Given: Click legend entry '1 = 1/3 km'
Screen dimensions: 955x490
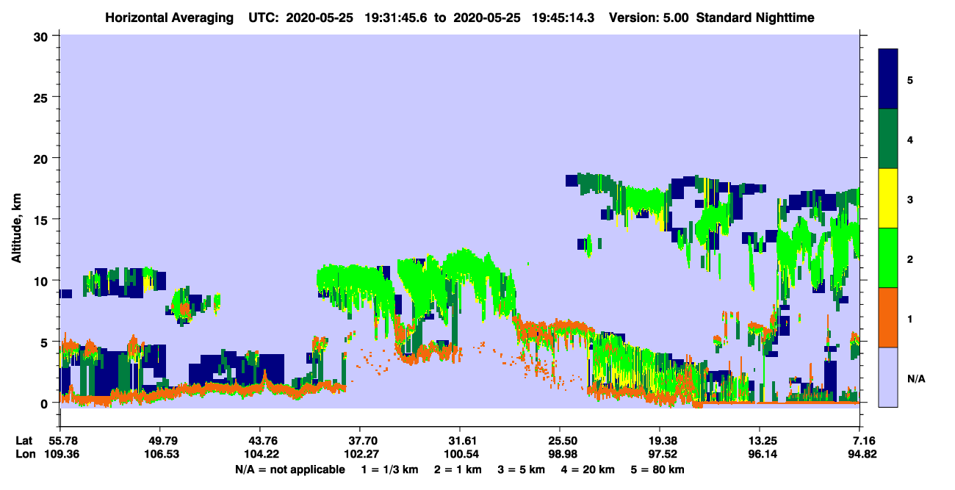Looking at the screenshot, I should point(390,469).
